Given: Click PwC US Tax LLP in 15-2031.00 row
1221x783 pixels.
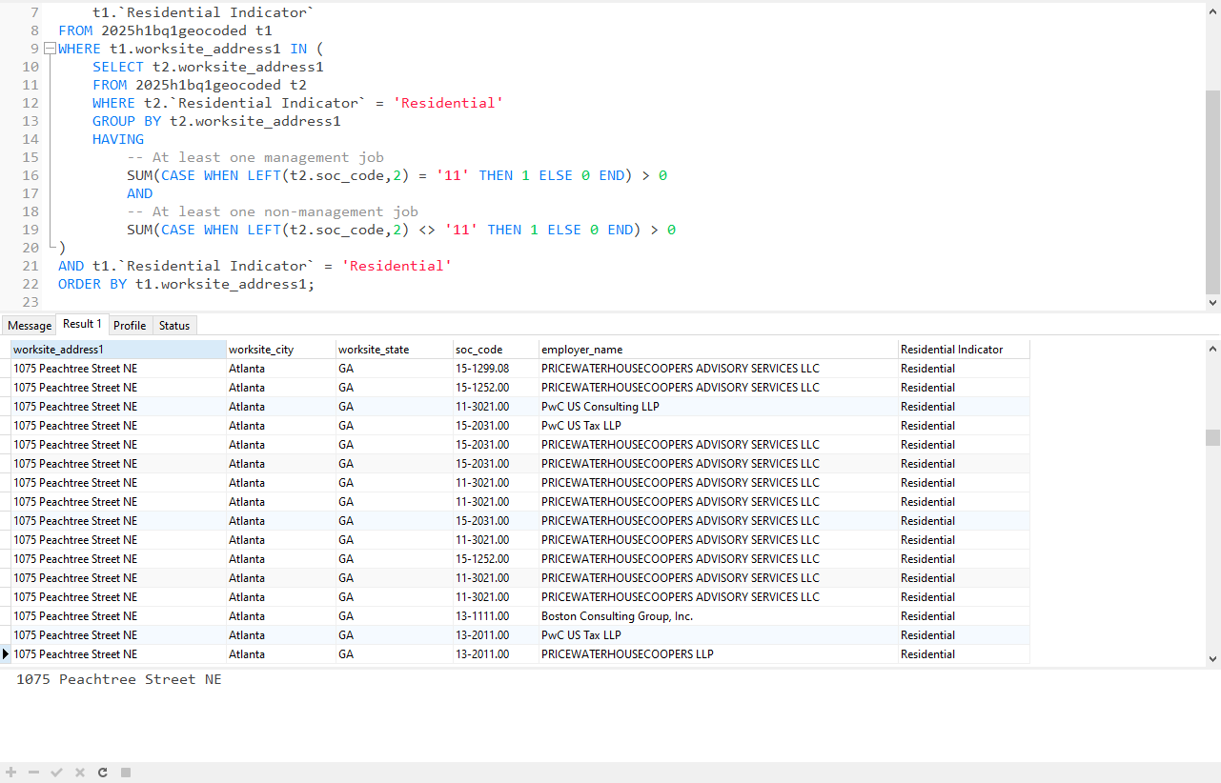Looking at the screenshot, I should click(718, 426).
